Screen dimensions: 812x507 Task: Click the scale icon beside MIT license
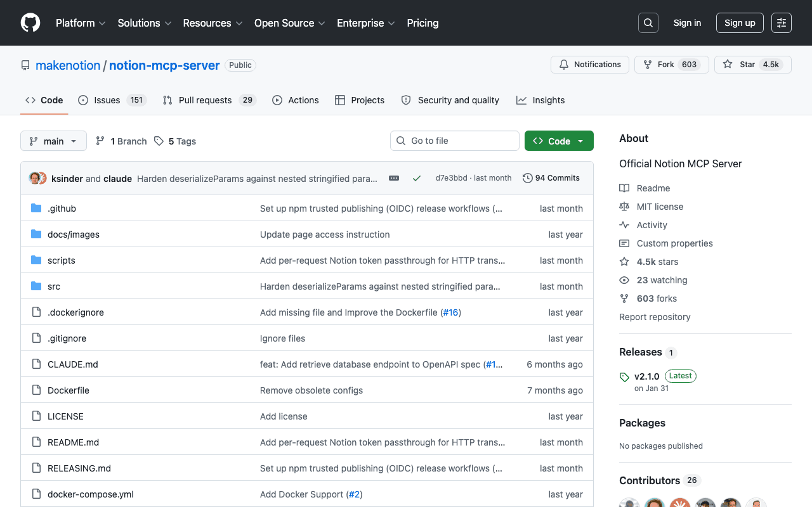624,207
